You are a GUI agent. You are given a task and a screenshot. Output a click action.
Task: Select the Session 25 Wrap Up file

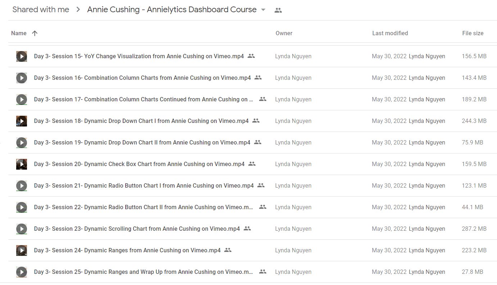pyautogui.click(x=253, y=272)
